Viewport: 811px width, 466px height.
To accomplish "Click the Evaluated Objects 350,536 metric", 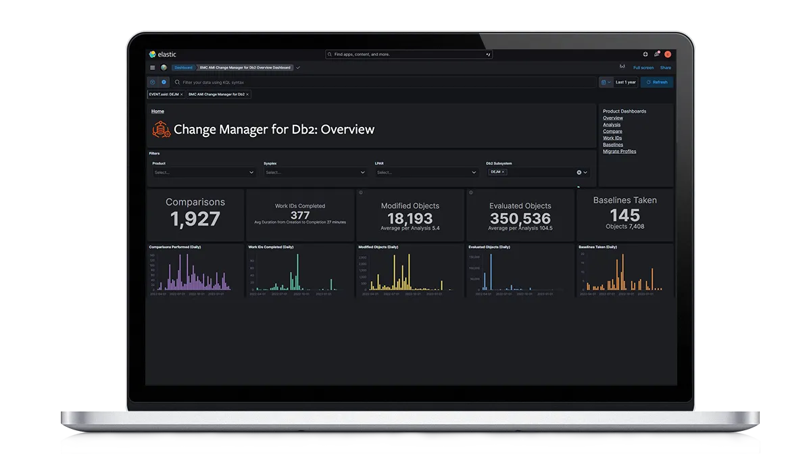I will click(520, 215).
